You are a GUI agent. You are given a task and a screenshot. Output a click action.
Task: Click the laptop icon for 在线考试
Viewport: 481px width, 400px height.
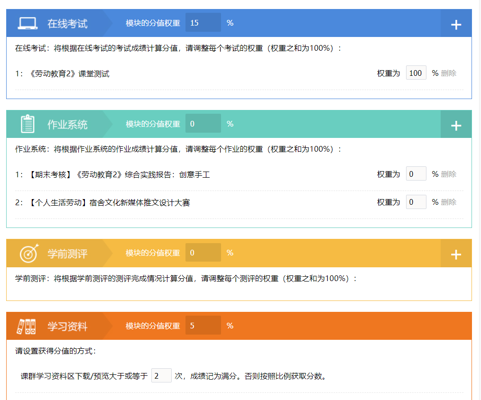tap(28, 23)
